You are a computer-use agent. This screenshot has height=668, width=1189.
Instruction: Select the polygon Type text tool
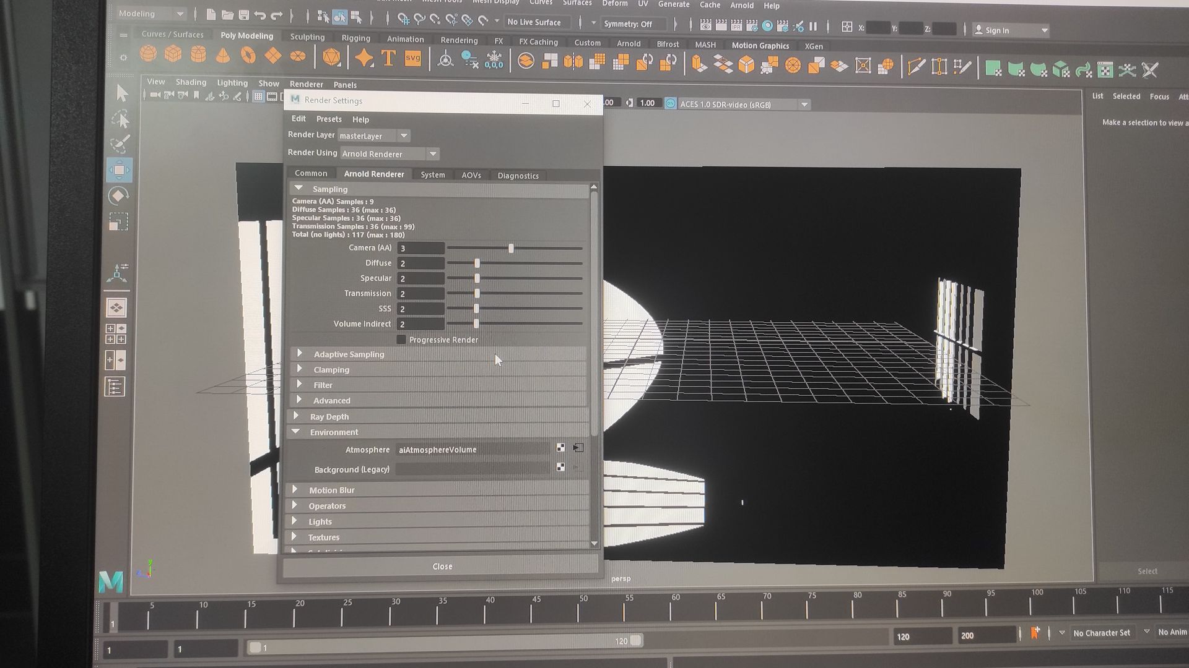pos(388,59)
